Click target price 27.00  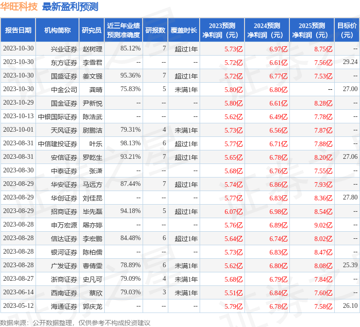coord(350,89)
